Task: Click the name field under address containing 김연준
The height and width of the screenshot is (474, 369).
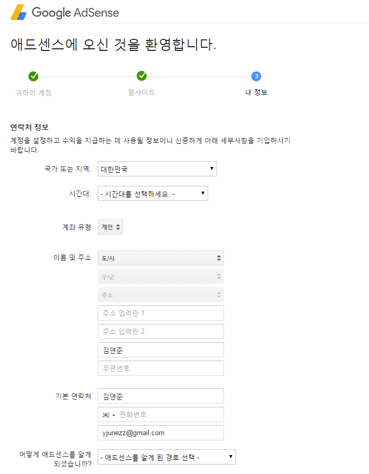Action: pos(161,350)
